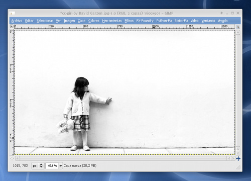This screenshot has width=251, height=181.
Task: Click the window icon in title bar
Action: 12,13
